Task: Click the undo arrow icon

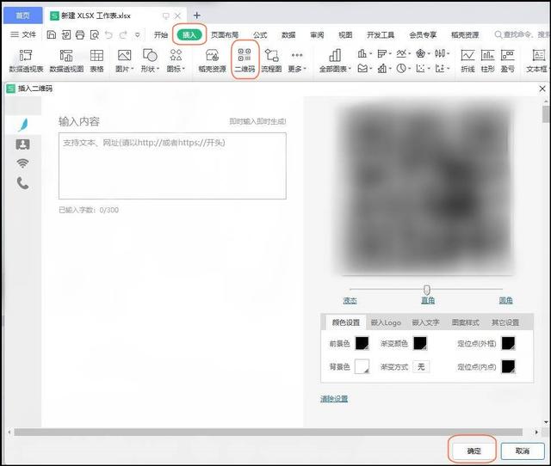Action: point(108,34)
